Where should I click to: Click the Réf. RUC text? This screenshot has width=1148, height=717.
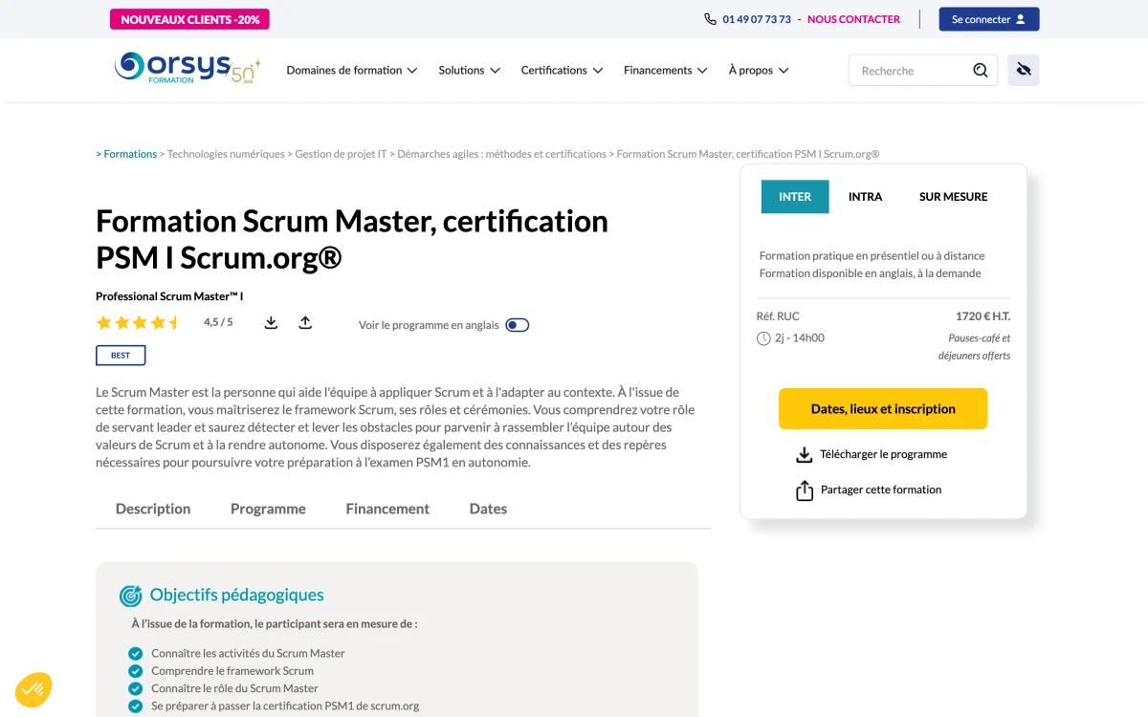coord(778,316)
